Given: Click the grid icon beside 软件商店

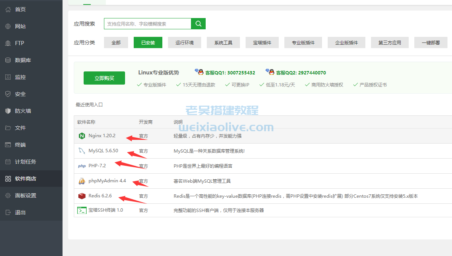Looking at the screenshot, I should coord(8,179).
